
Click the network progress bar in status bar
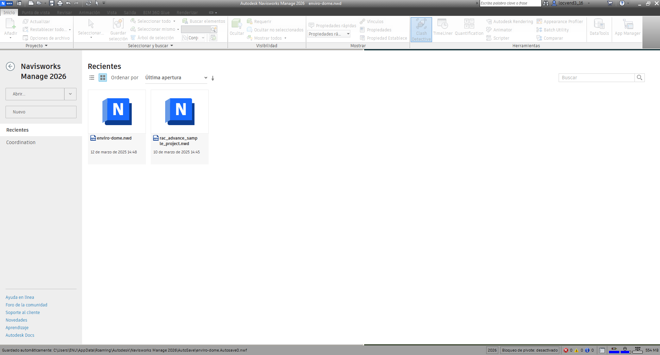638,350
